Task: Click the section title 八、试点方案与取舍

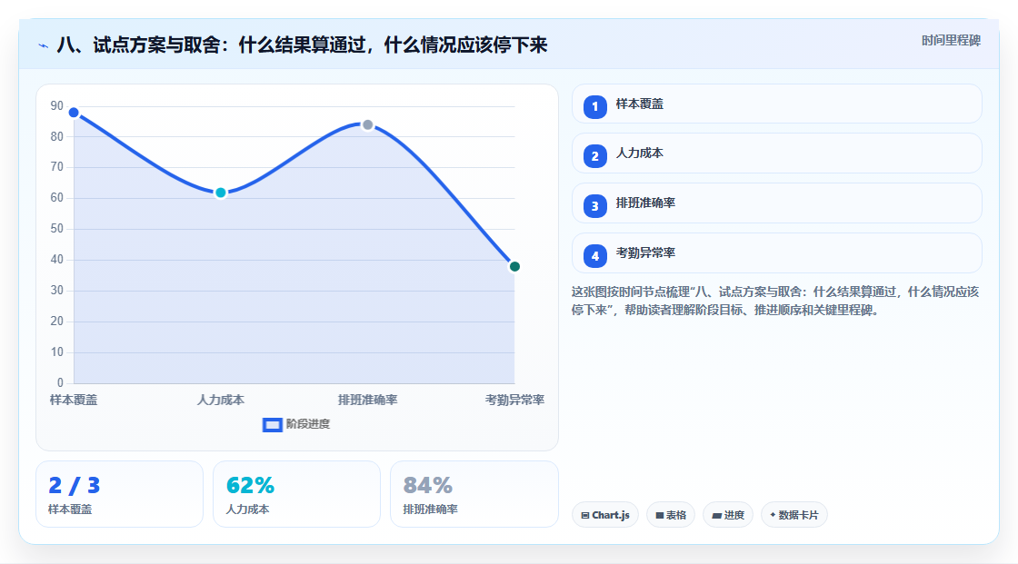Action: [302, 45]
